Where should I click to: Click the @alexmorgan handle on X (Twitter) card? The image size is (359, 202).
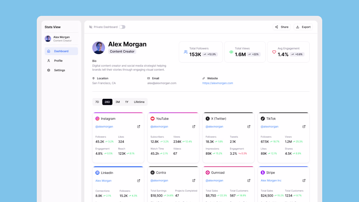[x=214, y=127]
